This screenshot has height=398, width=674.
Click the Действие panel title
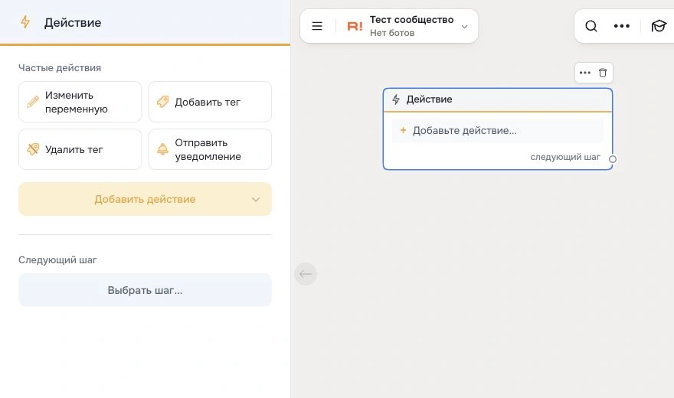73,22
